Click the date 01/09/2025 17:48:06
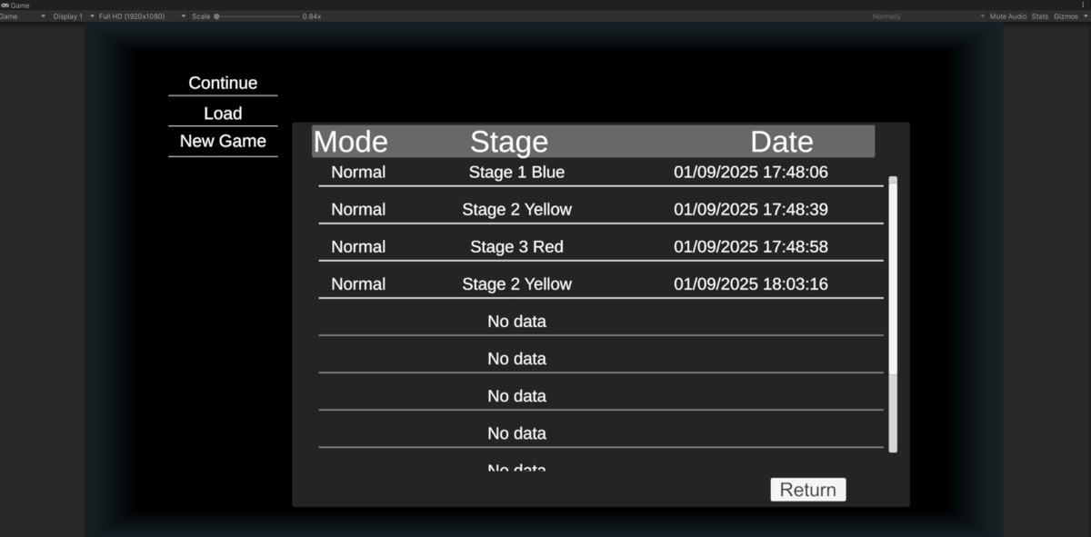Viewport: 1091px width, 537px height. click(x=751, y=172)
